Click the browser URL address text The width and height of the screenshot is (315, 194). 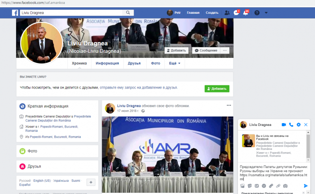[33, 3]
